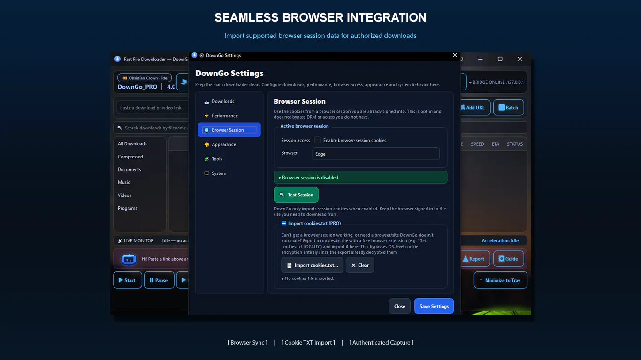This screenshot has width=641, height=360.
Task: Switch to the Performance settings tab
Action: point(229,116)
